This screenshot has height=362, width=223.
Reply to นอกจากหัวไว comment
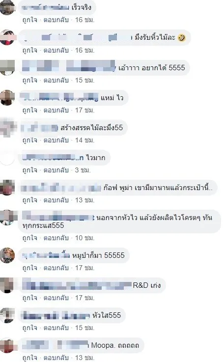56,238
